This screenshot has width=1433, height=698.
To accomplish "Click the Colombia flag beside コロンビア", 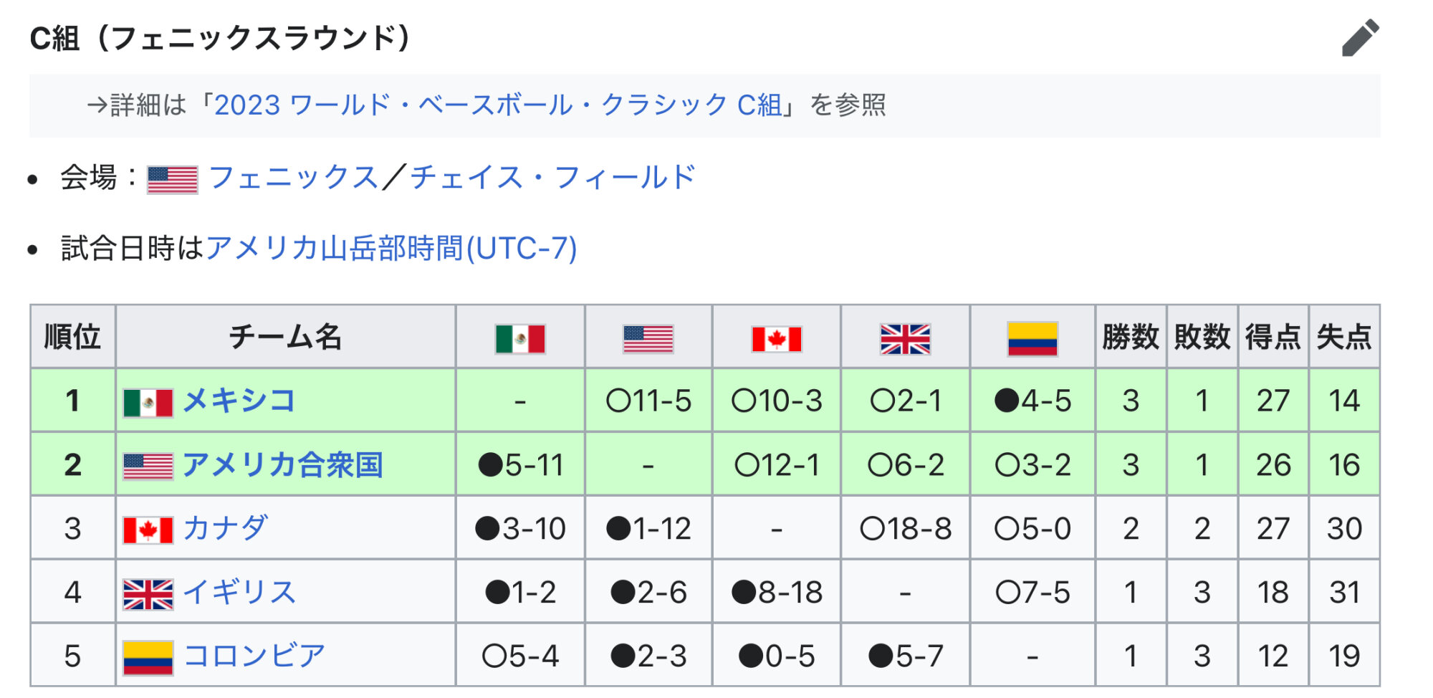I will 148,657.
